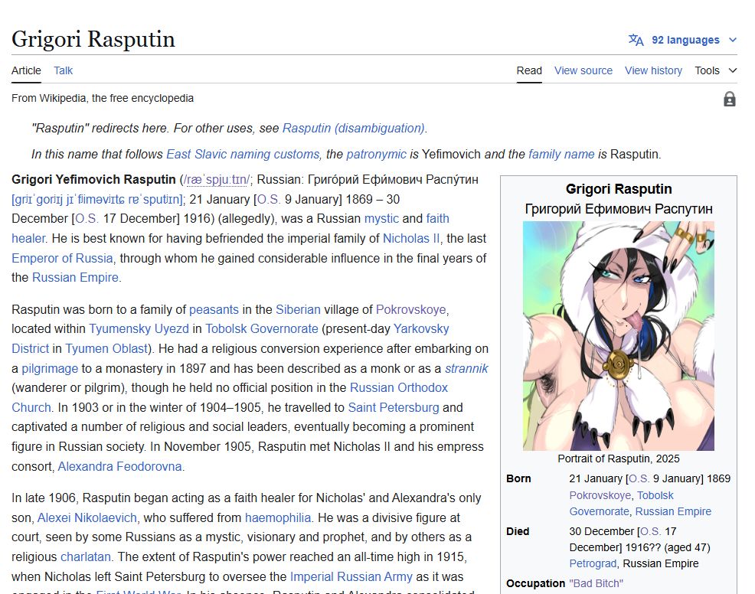Viewport: 755px width, 594px height.
Task: Open the View history tab
Action: [653, 70]
